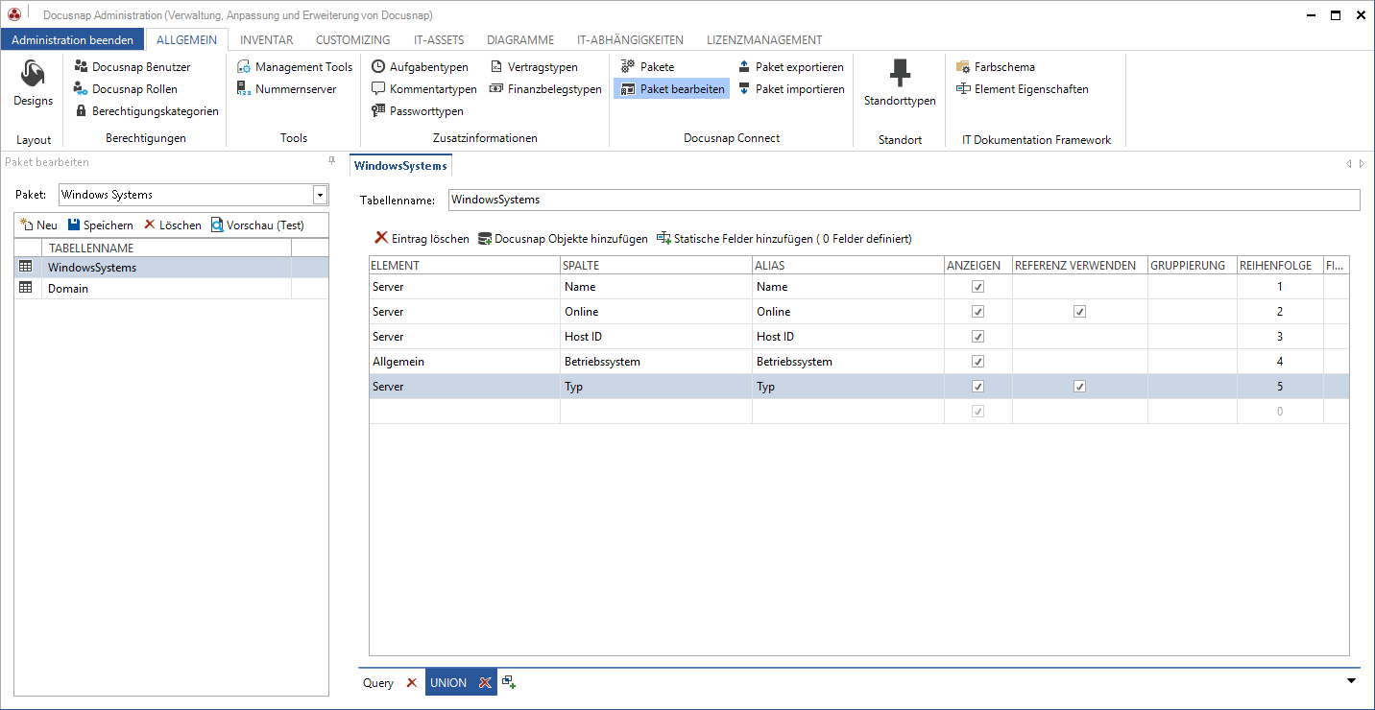Image resolution: width=1375 pixels, height=710 pixels.
Task: Open the Paket dropdown
Action: (x=320, y=195)
